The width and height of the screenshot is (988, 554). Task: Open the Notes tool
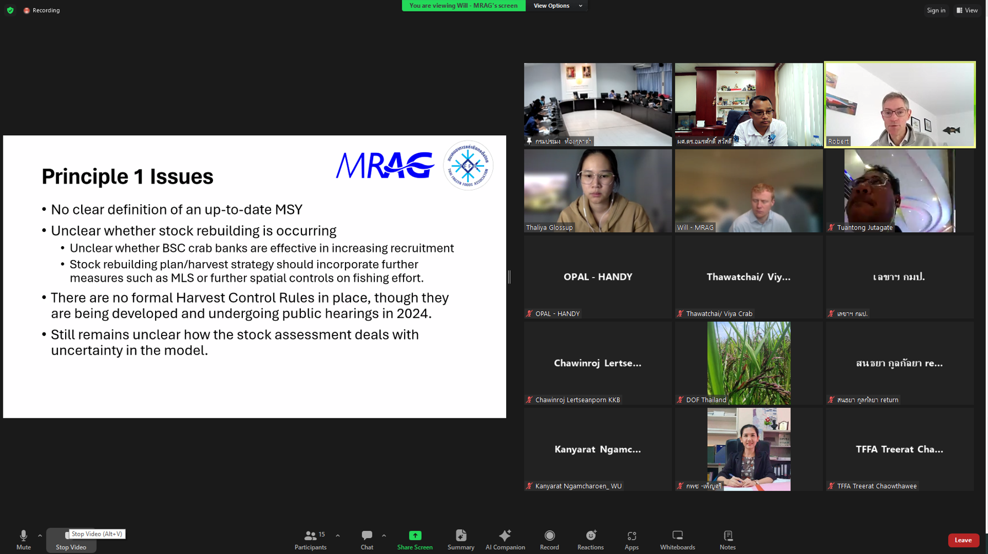pyautogui.click(x=727, y=540)
